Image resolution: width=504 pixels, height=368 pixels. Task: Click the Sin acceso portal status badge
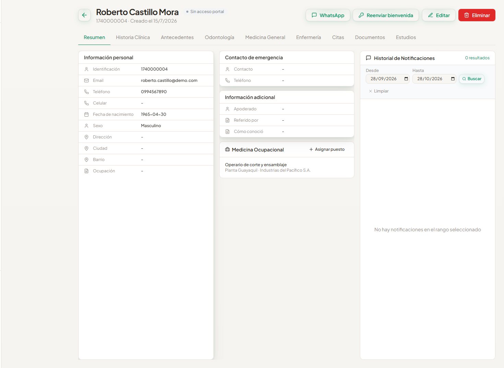tap(205, 12)
